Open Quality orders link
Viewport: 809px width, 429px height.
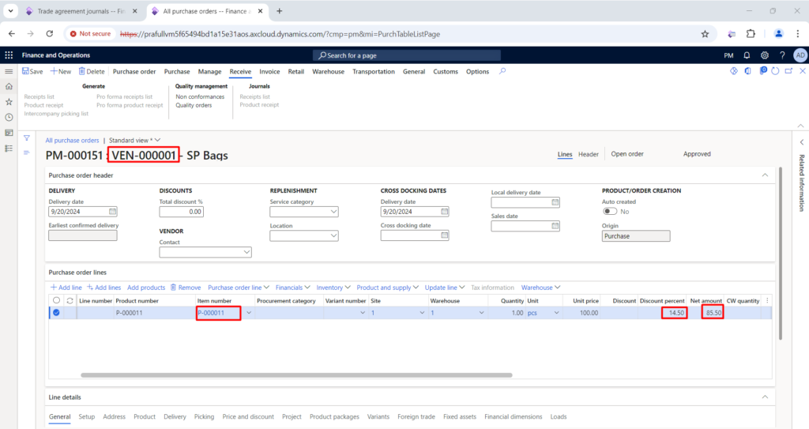(194, 105)
